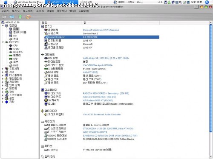Select the Service Pack 2 value
Screen dimensions: 213x159
point(90,33)
